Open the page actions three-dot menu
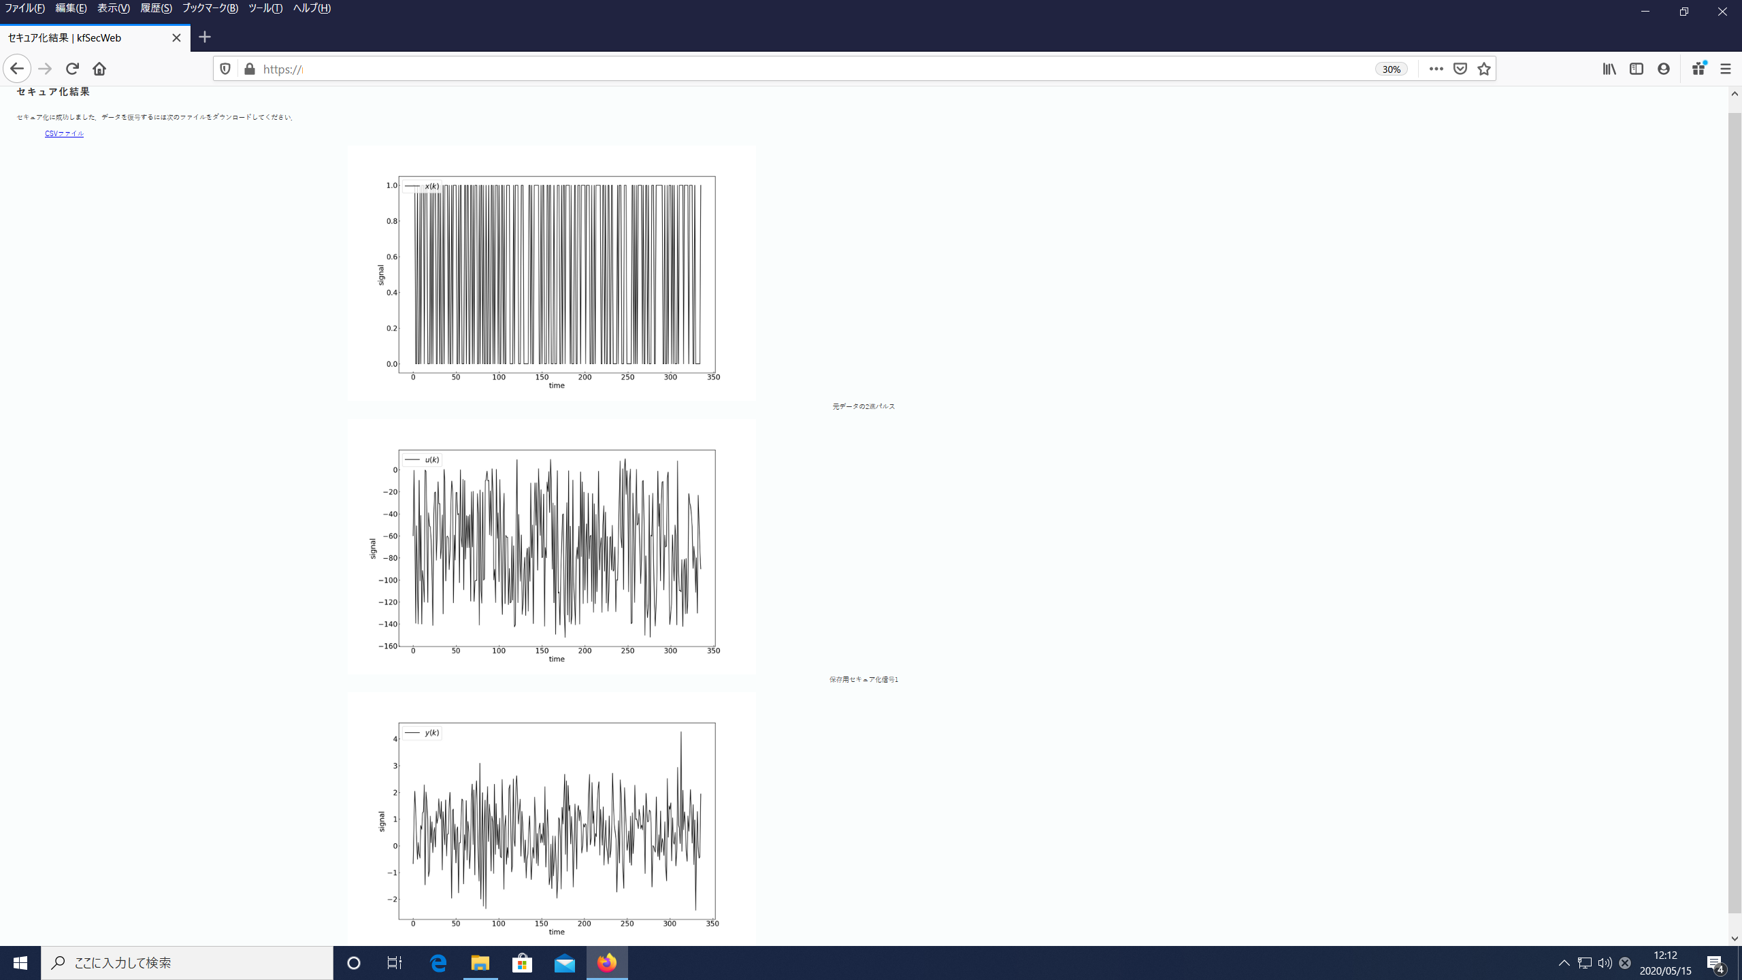The image size is (1742, 980). coord(1436,69)
